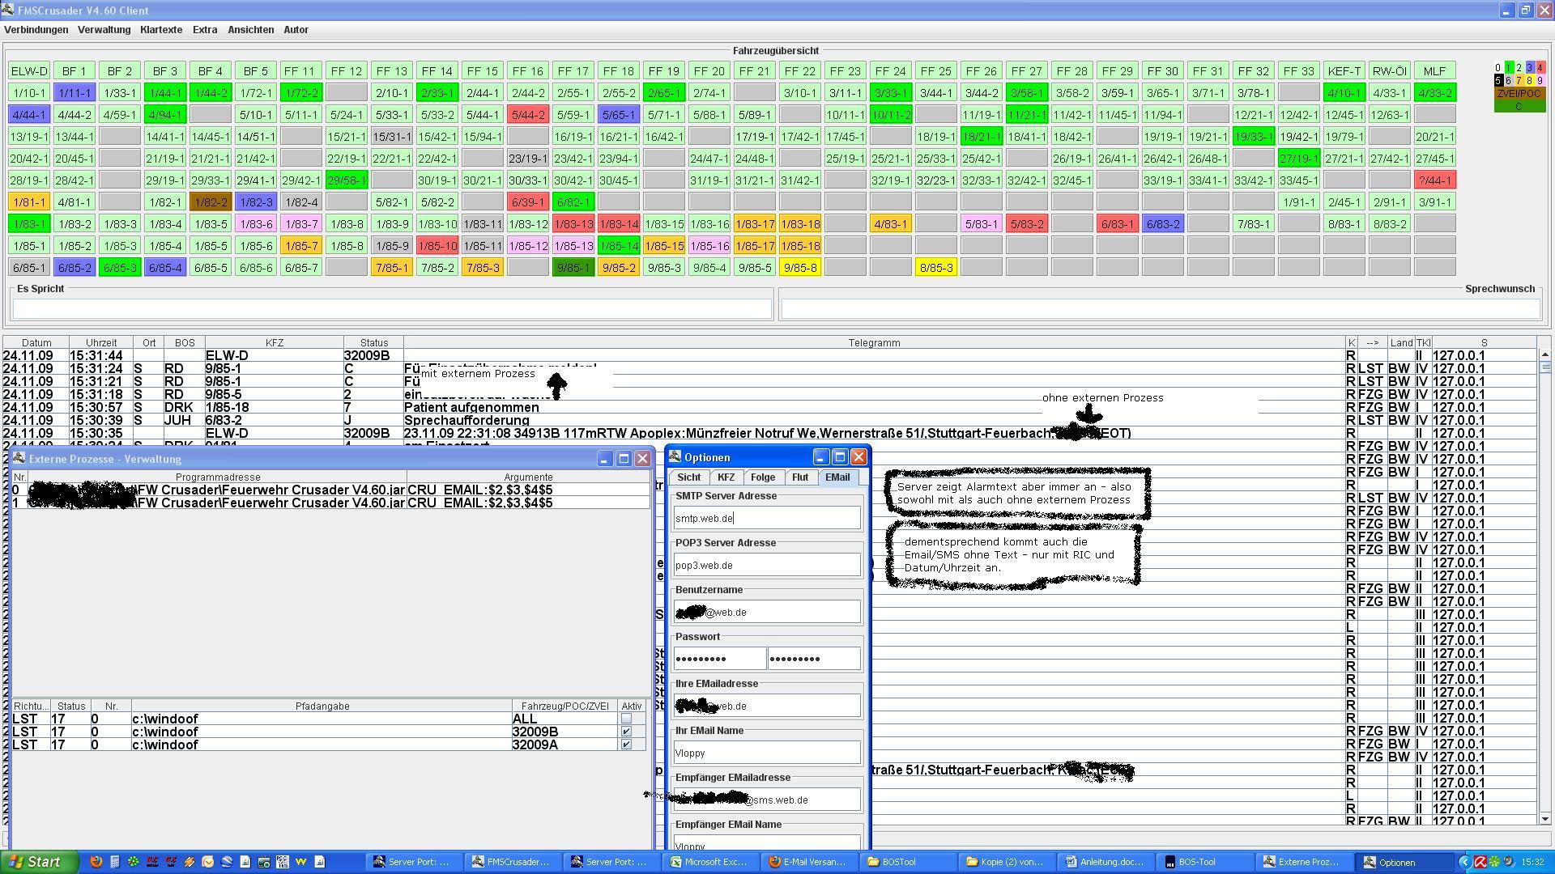
Task: Enable the Aktiv checkbox for the ALL row
Action: pyautogui.click(x=626, y=719)
